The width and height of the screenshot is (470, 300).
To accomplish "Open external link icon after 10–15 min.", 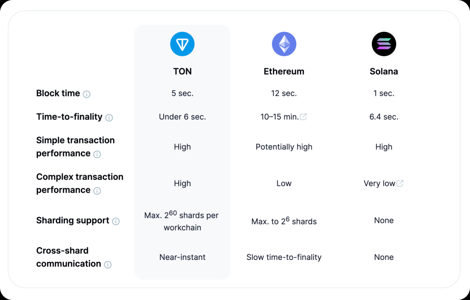I will tap(303, 117).
